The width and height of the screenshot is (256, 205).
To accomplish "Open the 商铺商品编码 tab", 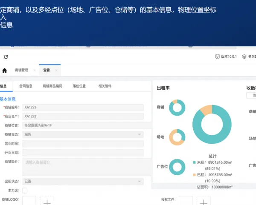I will [52, 86].
